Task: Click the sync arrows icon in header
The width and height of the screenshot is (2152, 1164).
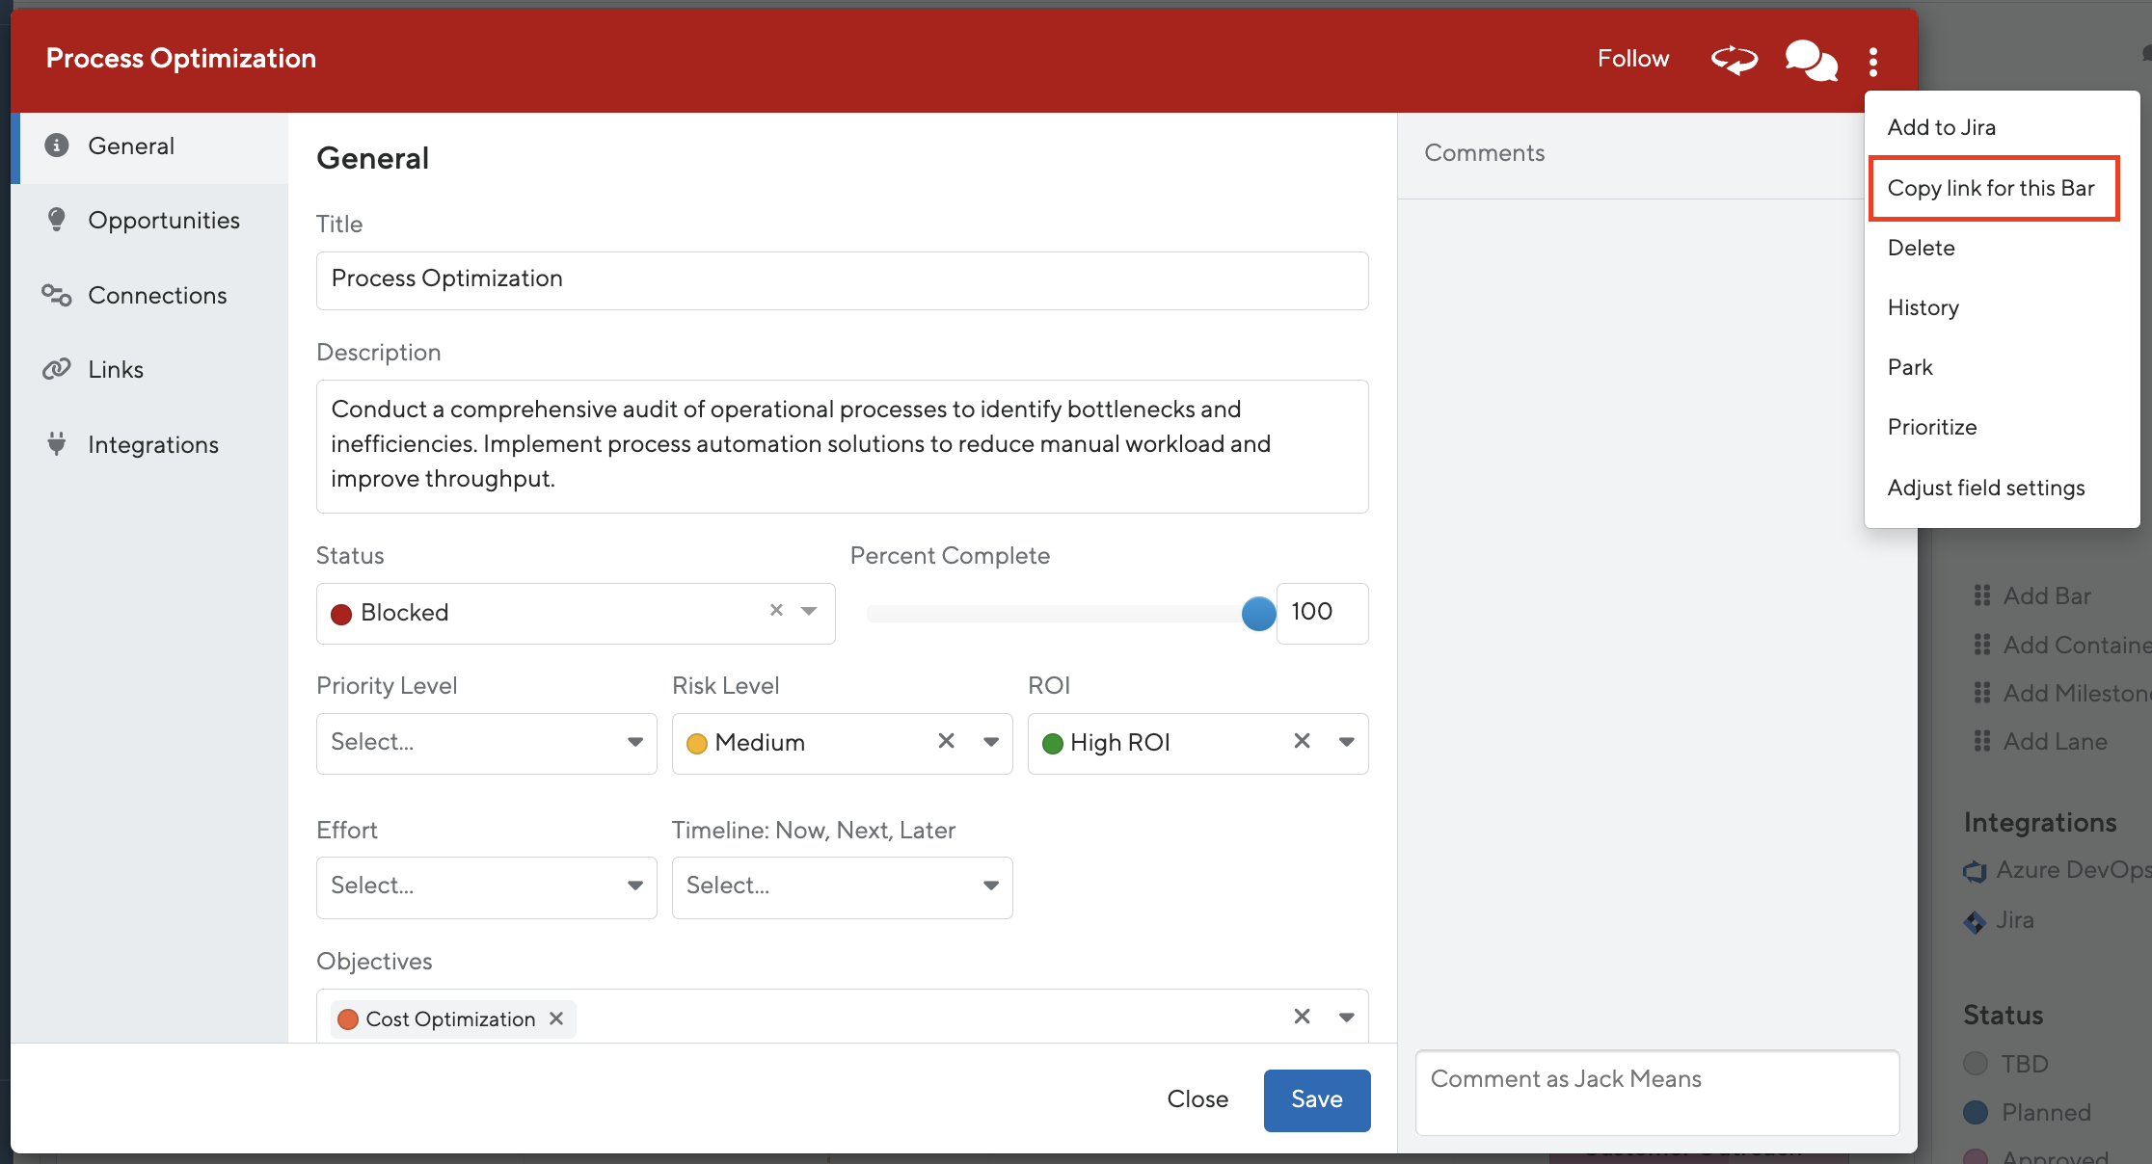Action: pos(1735,60)
